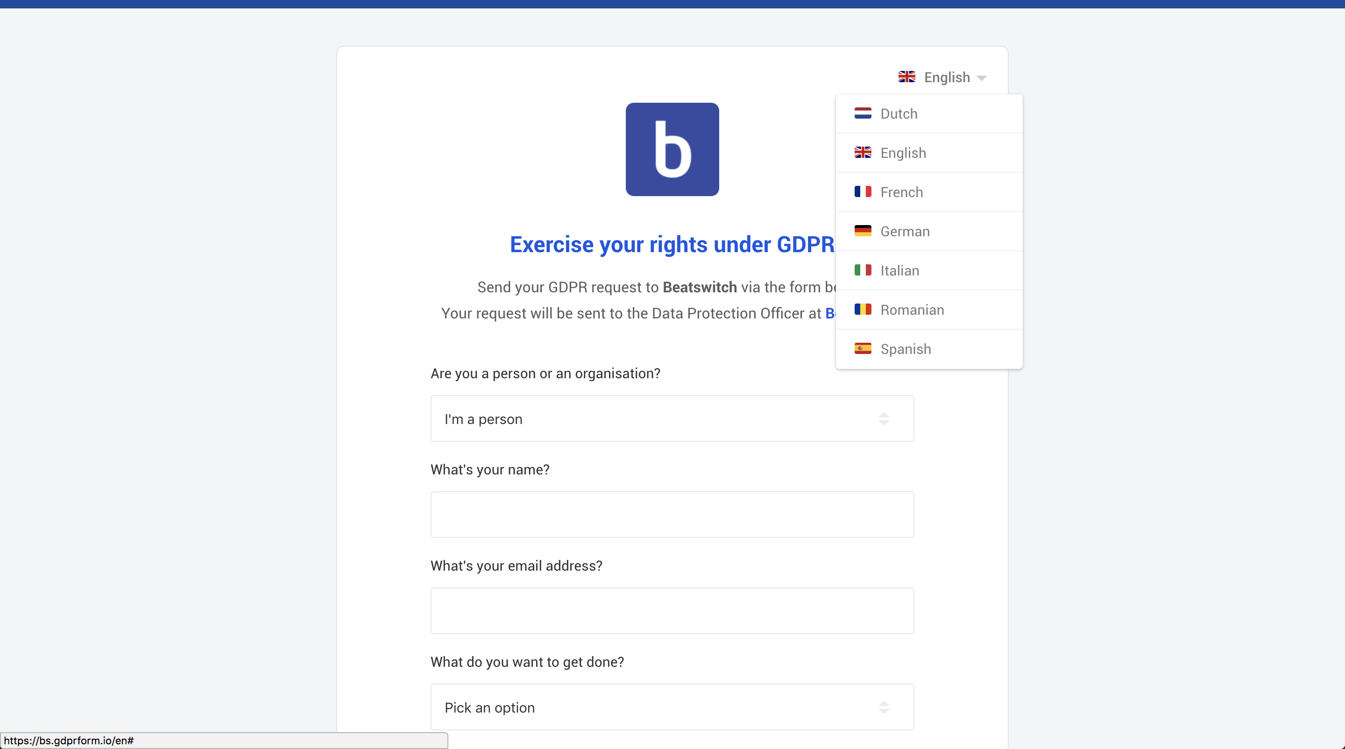Select Romanian from the language menu
This screenshot has height=749, width=1345.
pyautogui.click(x=912, y=309)
